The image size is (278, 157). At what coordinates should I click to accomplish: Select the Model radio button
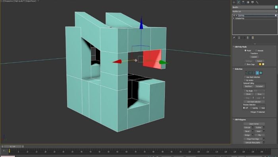click(245, 51)
